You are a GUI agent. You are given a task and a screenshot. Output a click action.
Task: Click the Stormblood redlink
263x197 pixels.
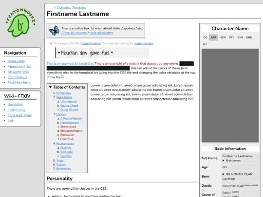click(68, 127)
